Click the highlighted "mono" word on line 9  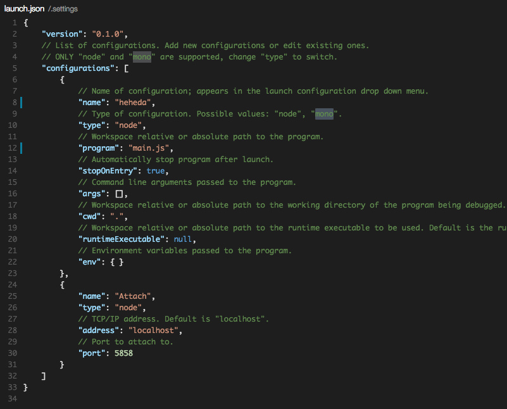(x=324, y=114)
